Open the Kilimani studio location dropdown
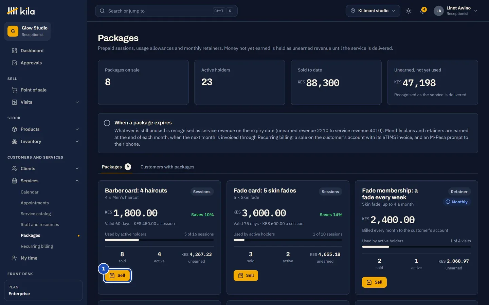Viewport: 489px width, 305px height. click(373, 11)
